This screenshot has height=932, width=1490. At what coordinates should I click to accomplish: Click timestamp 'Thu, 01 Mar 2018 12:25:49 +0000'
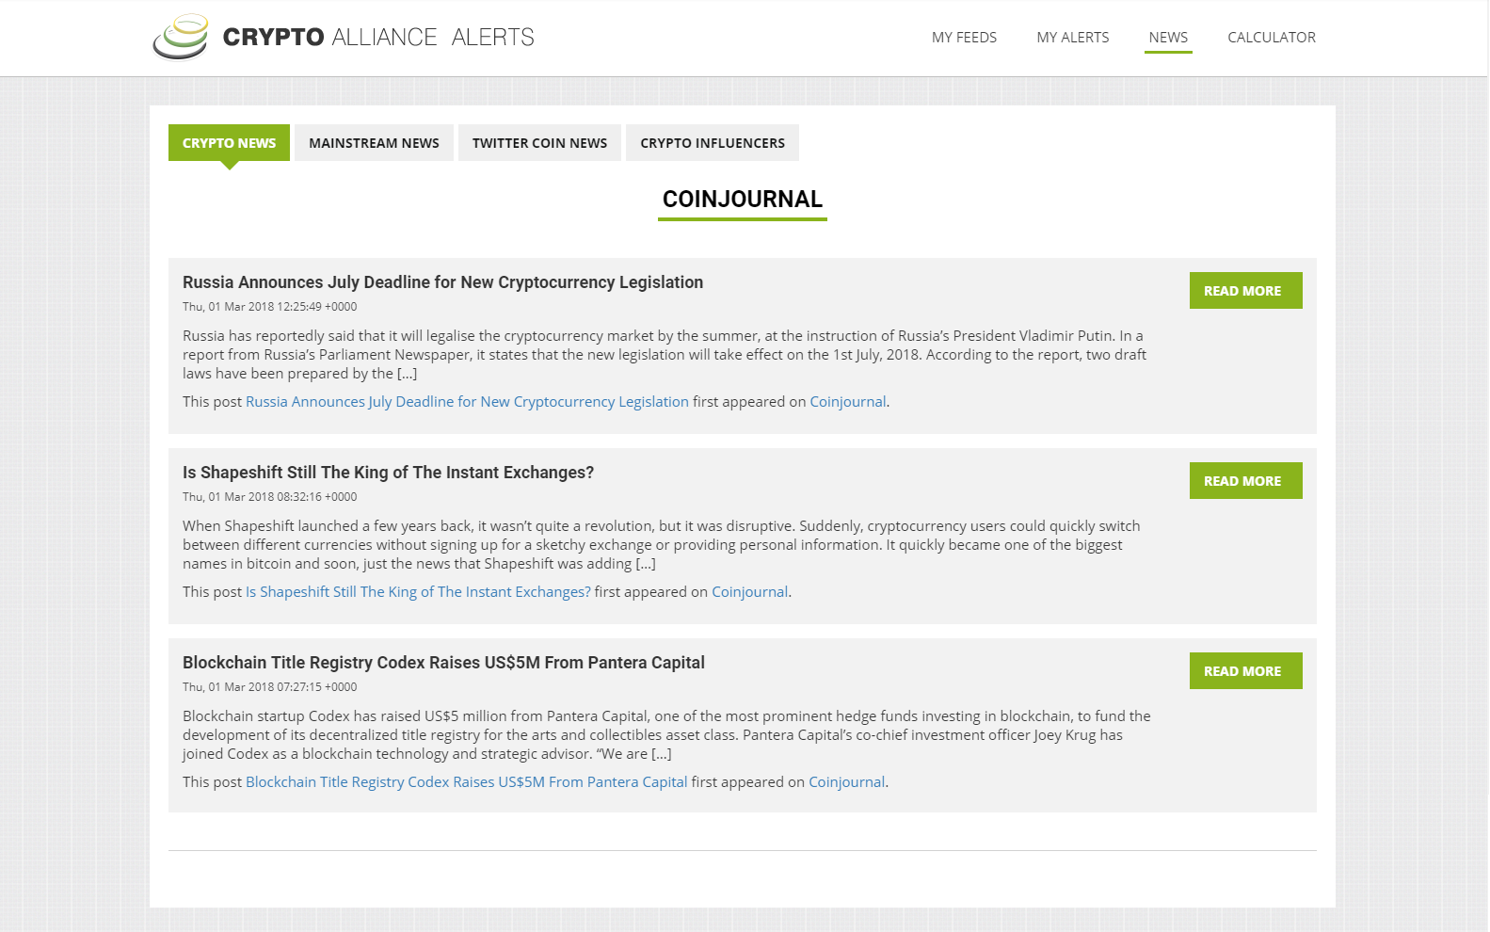(x=269, y=307)
